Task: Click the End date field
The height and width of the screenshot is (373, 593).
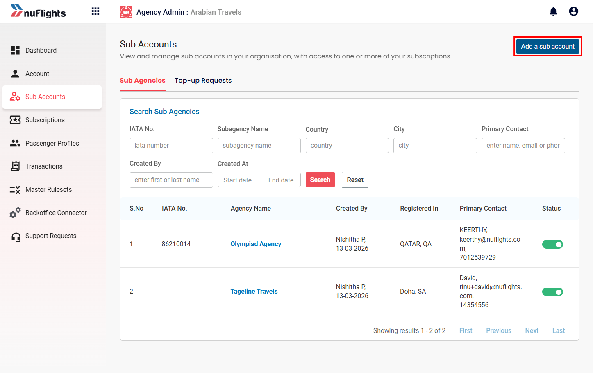Action: click(x=281, y=180)
